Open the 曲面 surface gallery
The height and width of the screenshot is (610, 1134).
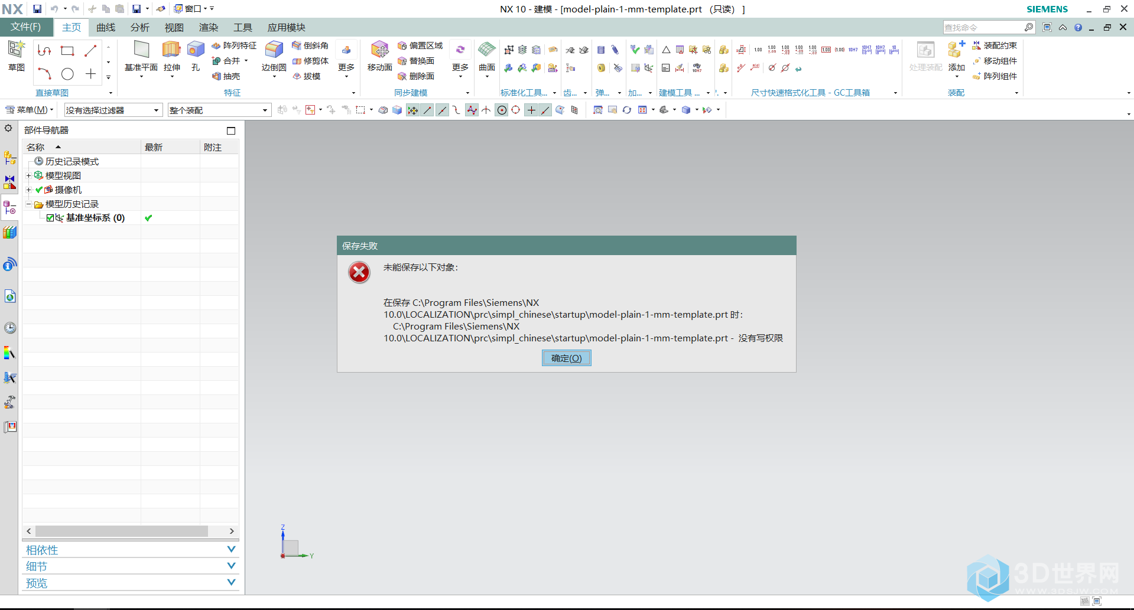[x=487, y=59]
